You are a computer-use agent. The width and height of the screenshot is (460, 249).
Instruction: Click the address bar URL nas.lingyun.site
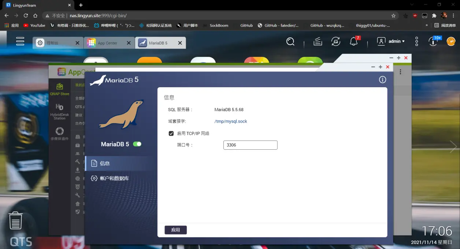[x=98, y=16]
